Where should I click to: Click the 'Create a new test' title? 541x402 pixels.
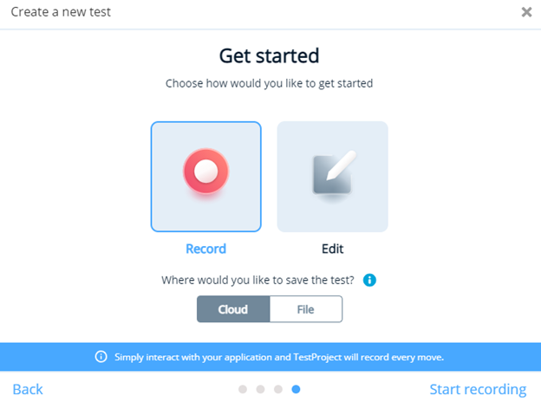(x=61, y=12)
